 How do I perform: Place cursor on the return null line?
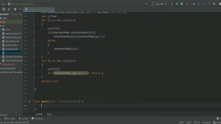point(50,81)
